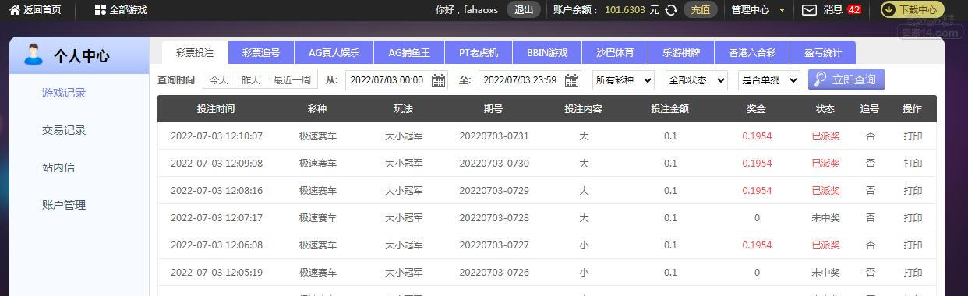This screenshot has height=296, width=968.
Task: Click the account balance 101.6303
Action: click(x=625, y=10)
